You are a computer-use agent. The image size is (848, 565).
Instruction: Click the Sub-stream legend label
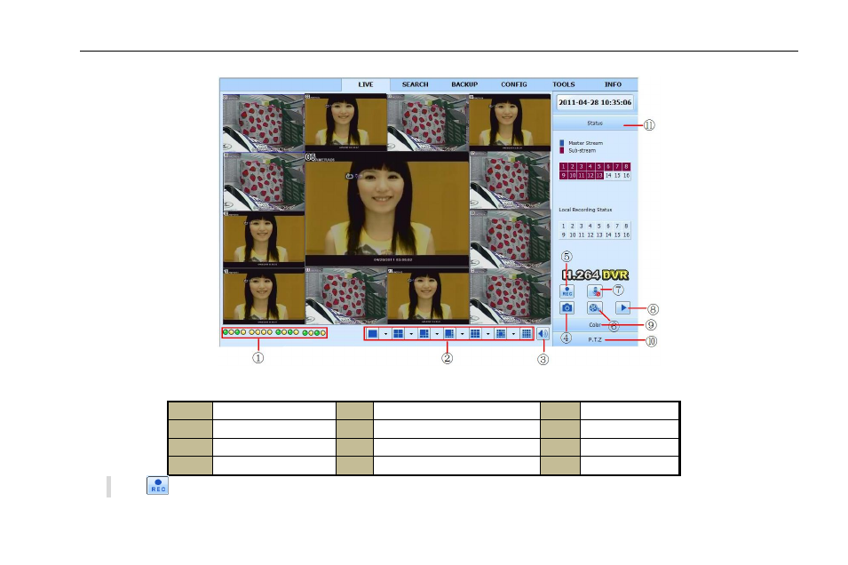pos(582,150)
